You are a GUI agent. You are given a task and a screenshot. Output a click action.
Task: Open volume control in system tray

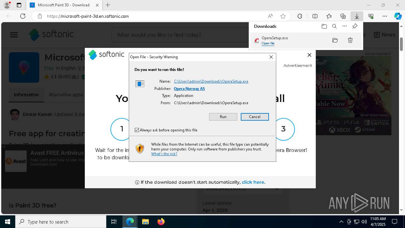click(364, 222)
